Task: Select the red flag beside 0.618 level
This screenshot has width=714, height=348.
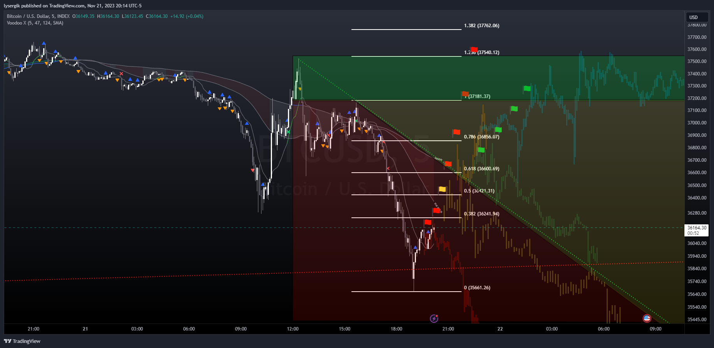Action: (x=448, y=164)
